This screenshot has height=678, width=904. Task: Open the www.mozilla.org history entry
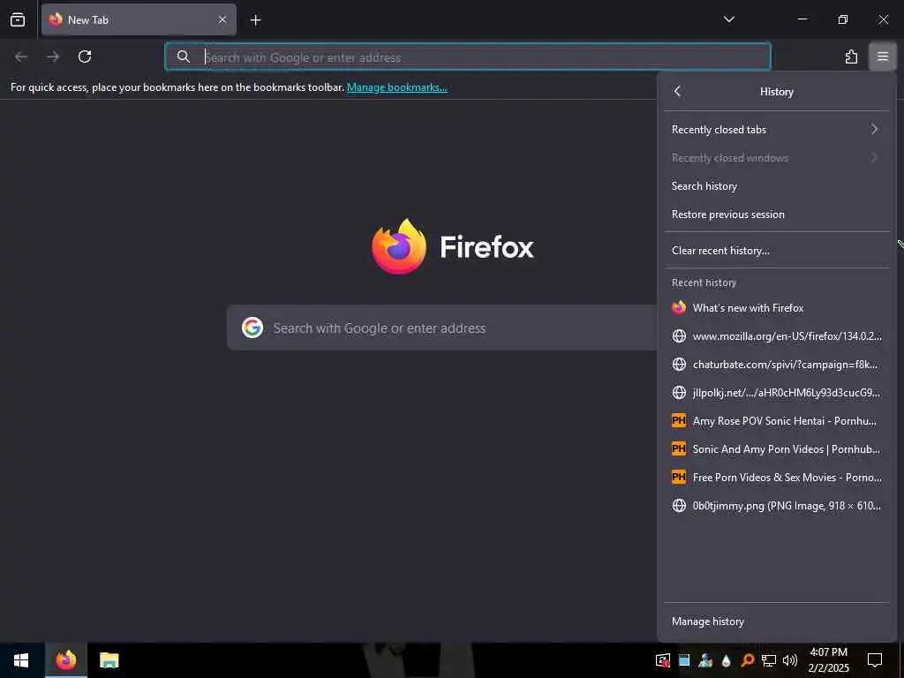pyautogui.click(x=777, y=335)
